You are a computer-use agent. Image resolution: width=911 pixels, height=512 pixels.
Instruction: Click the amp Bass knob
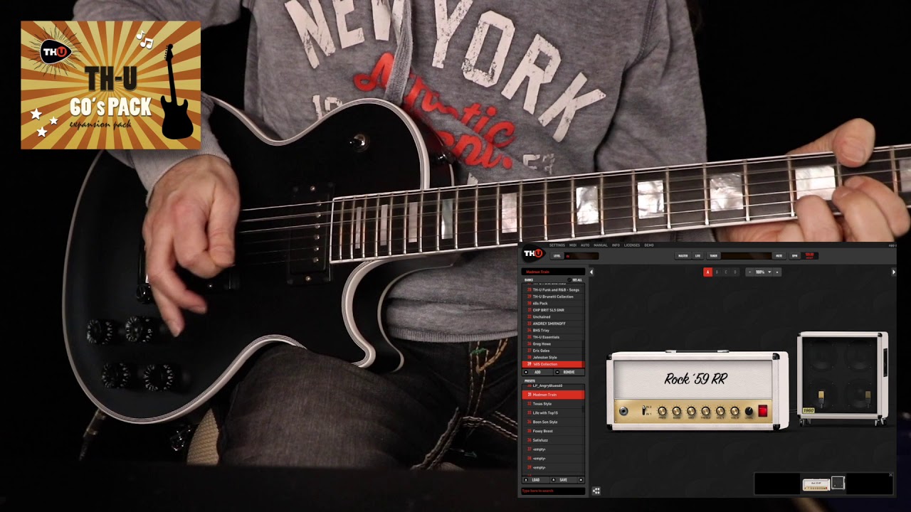(x=677, y=411)
